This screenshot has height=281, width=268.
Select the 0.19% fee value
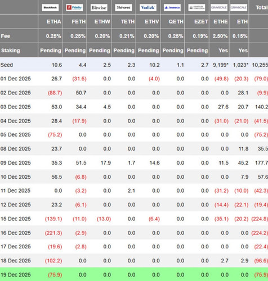coord(200,36)
